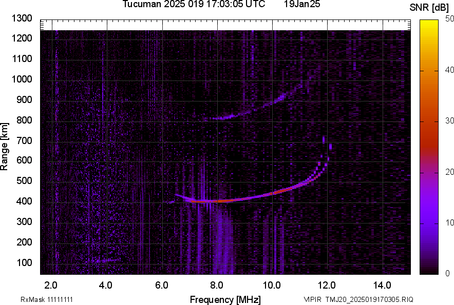The height and width of the screenshot is (305, 454).
Task: Click the colorbar tick value '50'
Action: click(x=450, y=19)
